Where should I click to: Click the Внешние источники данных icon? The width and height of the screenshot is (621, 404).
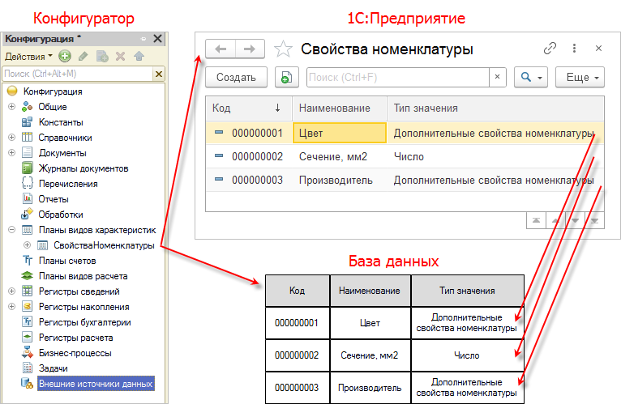point(27,384)
